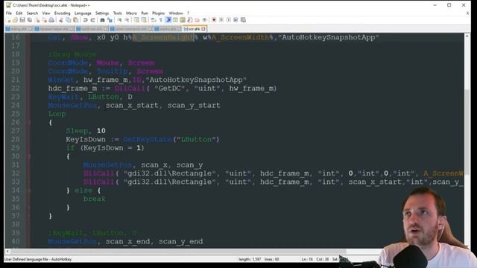Toggle the highlighted indent guide icon
This screenshot has height=268, width=477.
click(168, 20)
